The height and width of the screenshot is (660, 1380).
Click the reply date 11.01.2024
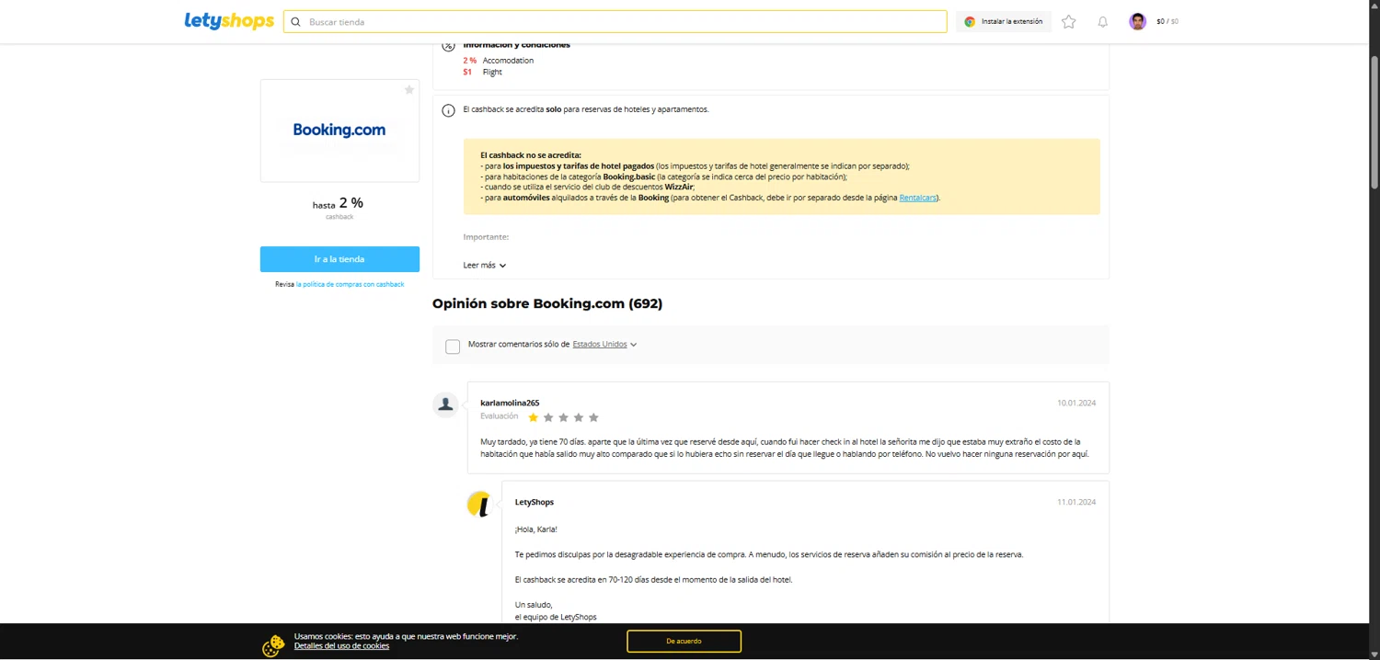tap(1076, 502)
